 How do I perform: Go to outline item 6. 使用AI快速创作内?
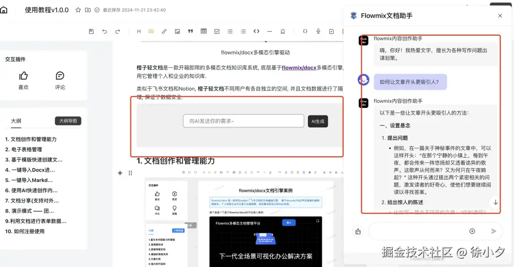[31, 191]
